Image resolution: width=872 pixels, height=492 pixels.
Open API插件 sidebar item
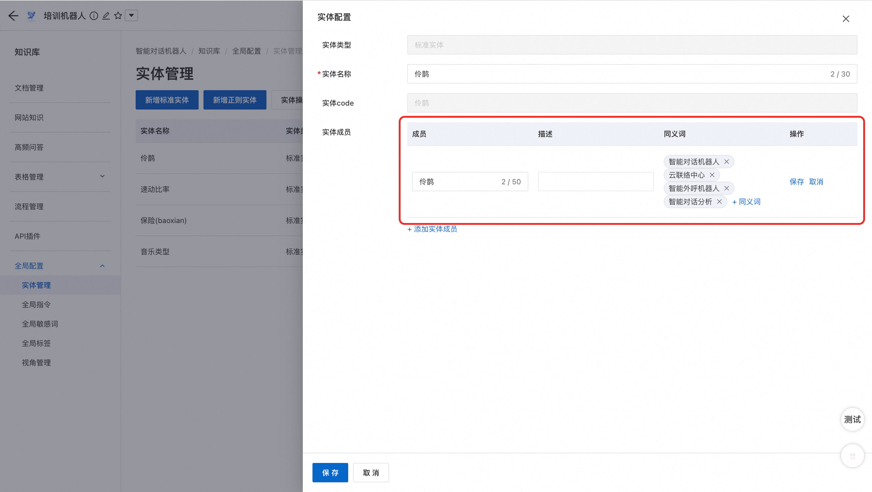click(28, 236)
